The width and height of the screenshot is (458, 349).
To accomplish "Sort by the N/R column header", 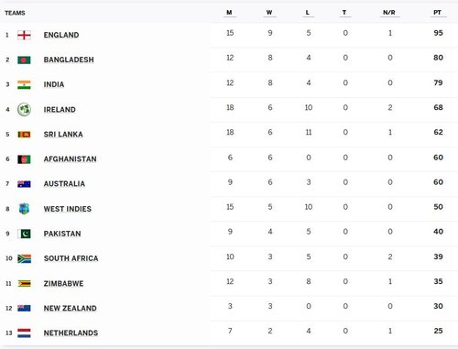I will coord(389,13).
